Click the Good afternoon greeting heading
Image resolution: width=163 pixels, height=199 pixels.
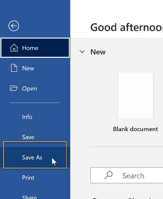click(127, 27)
